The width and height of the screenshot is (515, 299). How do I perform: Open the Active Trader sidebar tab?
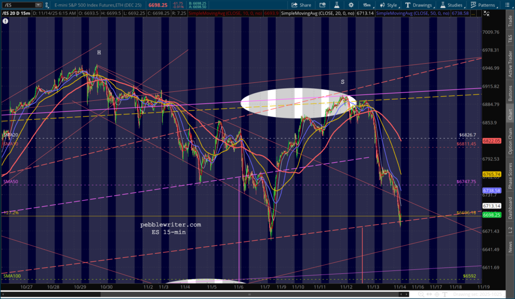tap(510, 64)
